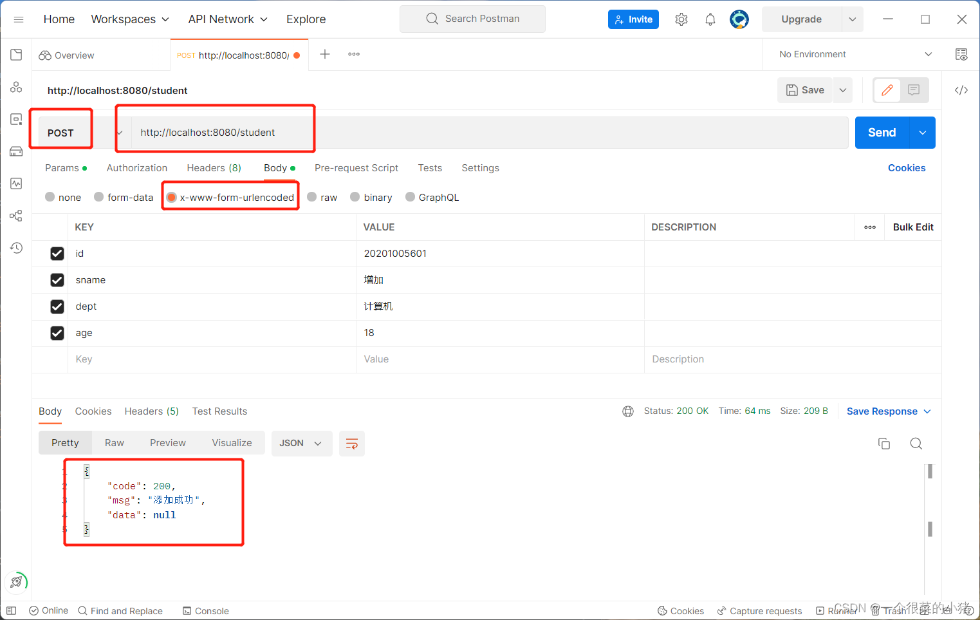Screen dimensions: 980x620
Task: Open the hamburger menu icon
Action: pos(19,19)
